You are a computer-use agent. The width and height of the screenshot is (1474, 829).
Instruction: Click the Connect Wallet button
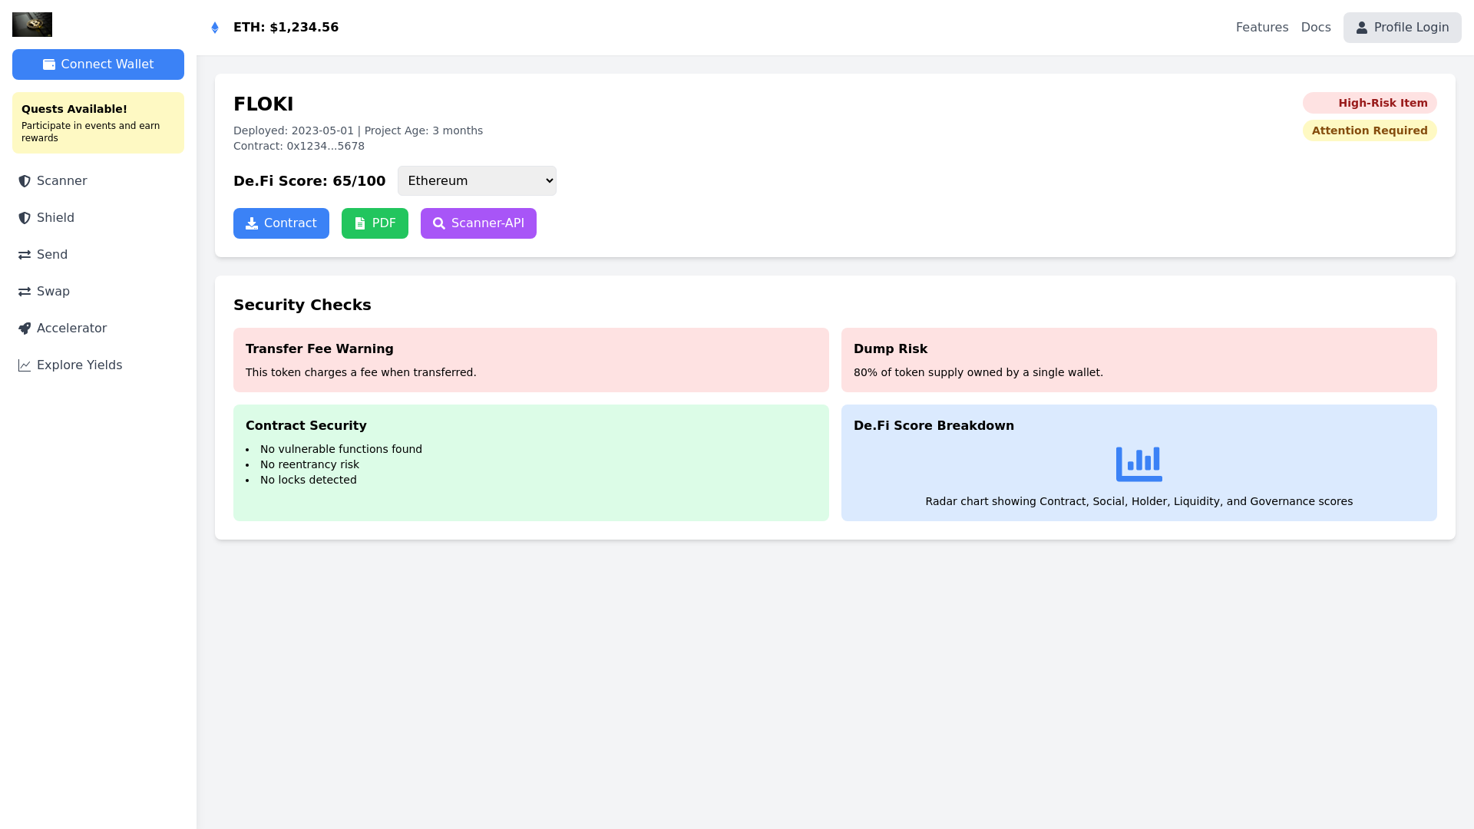[x=97, y=64]
